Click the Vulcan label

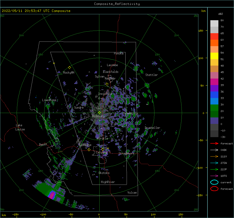click(132, 193)
